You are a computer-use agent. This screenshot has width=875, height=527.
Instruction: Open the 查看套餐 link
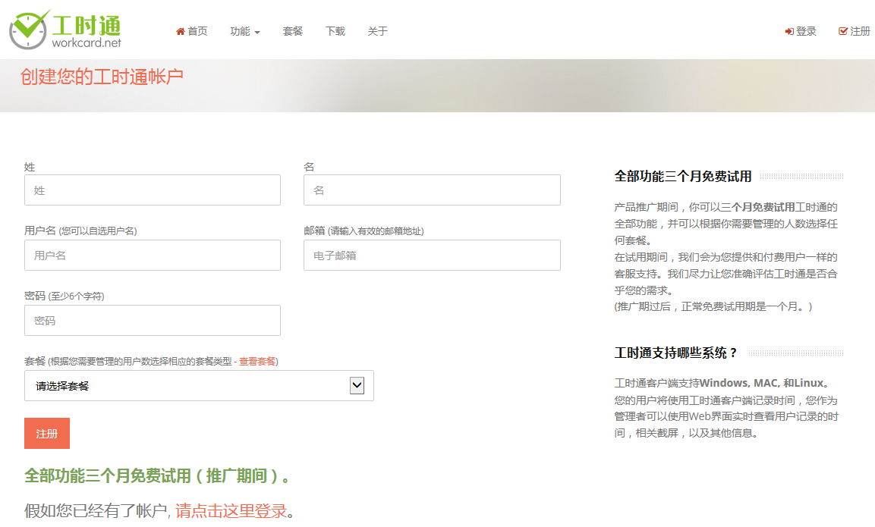[x=257, y=362]
